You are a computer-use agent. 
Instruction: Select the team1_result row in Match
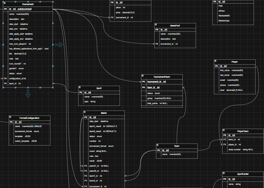pyautogui.click(x=103, y=126)
